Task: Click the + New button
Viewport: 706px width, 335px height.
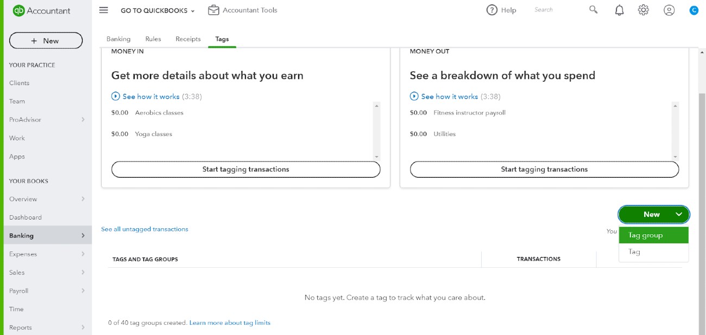Action: pos(46,40)
